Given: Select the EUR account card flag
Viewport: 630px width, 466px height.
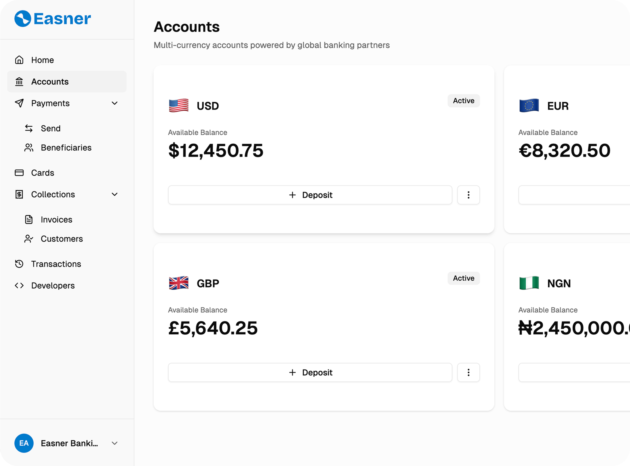Looking at the screenshot, I should [x=529, y=106].
